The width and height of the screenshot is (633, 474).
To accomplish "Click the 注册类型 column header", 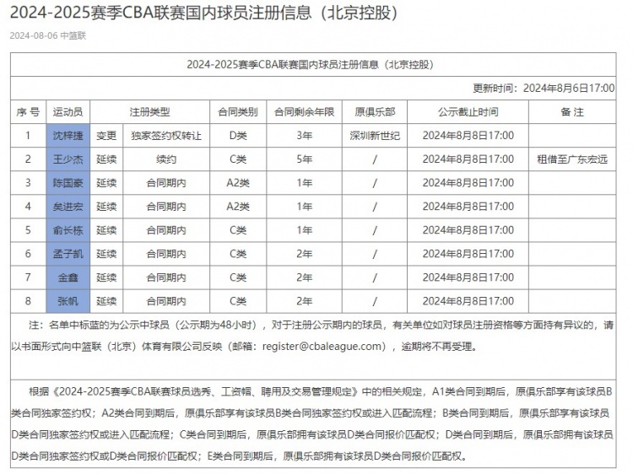I will 149,111.
